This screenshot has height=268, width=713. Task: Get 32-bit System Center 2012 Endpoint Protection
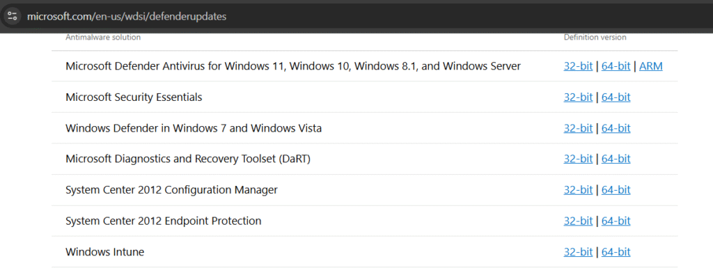[x=578, y=221]
